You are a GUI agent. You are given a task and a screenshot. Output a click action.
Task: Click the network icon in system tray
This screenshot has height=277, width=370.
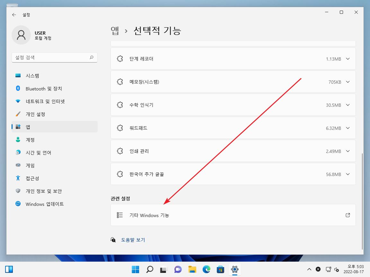328,269
